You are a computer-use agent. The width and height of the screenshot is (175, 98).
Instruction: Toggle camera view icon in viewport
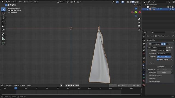(x=139, y=26)
